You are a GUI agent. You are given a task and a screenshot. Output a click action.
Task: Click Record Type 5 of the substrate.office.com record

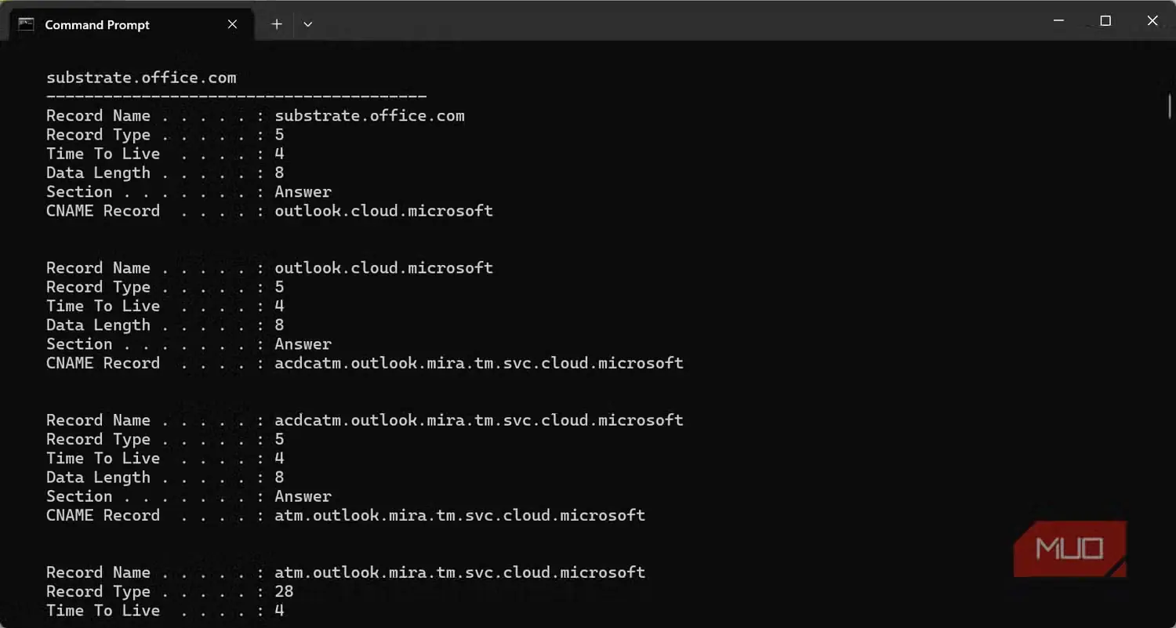(x=279, y=134)
